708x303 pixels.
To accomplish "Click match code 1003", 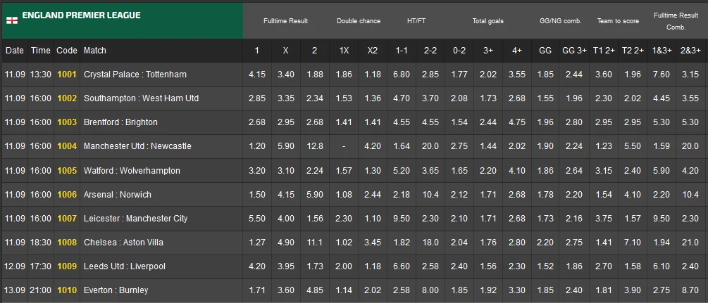I will [67, 122].
